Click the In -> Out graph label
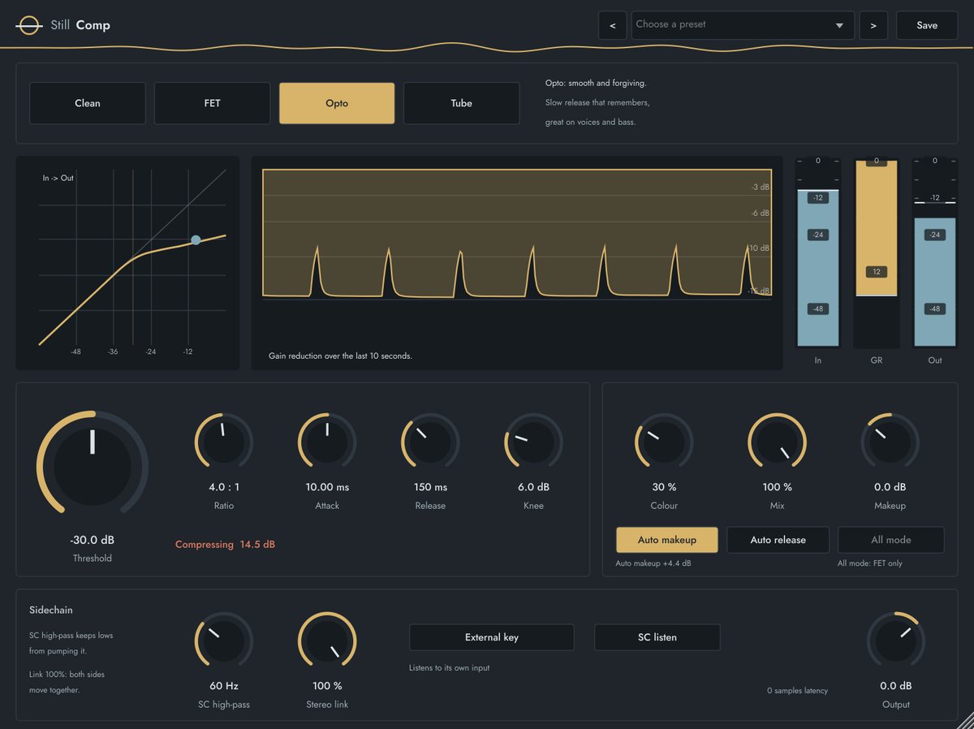The image size is (974, 729). click(58, 178)
